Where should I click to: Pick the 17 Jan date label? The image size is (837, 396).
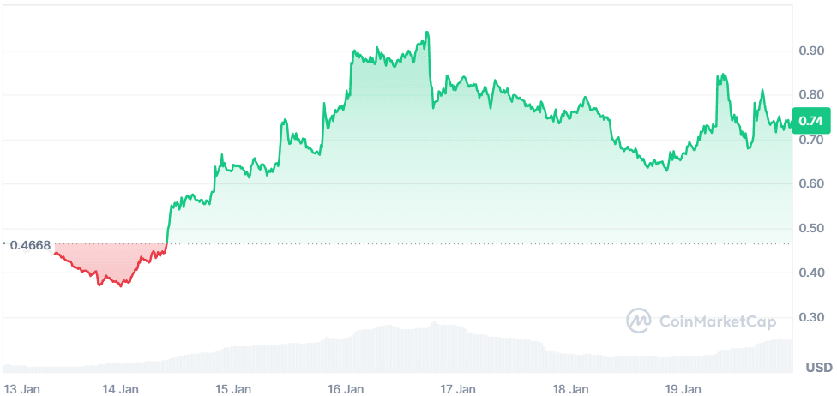[x=458, y=389]
